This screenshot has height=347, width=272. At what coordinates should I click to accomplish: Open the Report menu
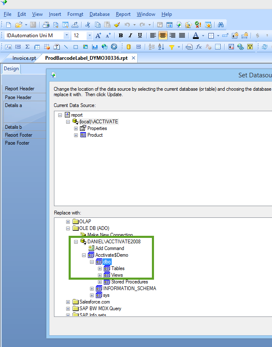(123, 14)
